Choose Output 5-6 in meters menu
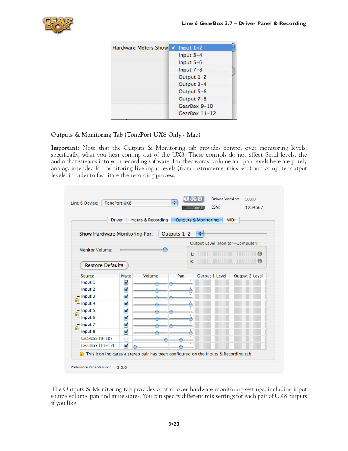Viewport: 348px width, 451px height. [201, 92]
